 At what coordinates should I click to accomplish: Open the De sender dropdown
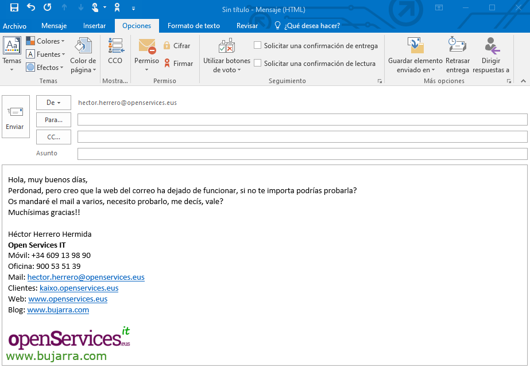point(54,103)
